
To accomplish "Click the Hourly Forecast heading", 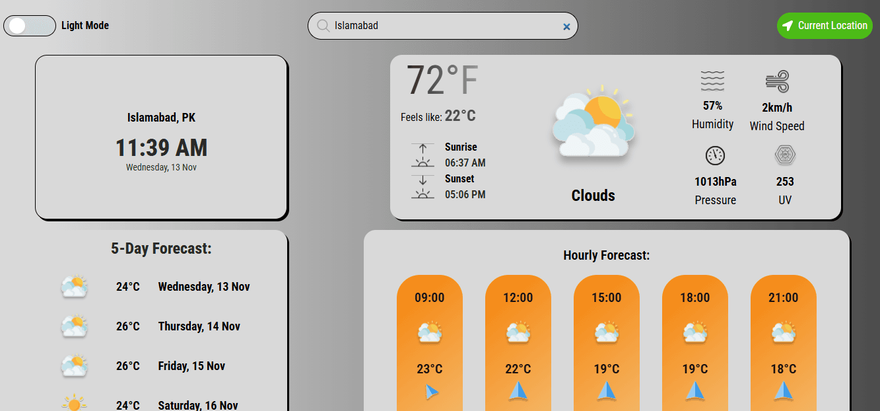I will [606, 255].
